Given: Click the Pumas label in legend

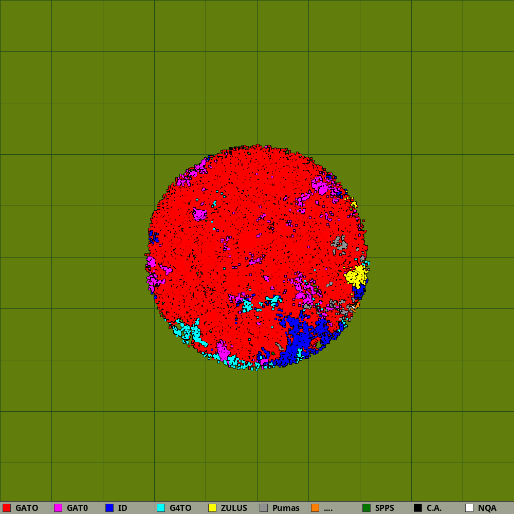Looking at the screenshot, I should (286, 508).
